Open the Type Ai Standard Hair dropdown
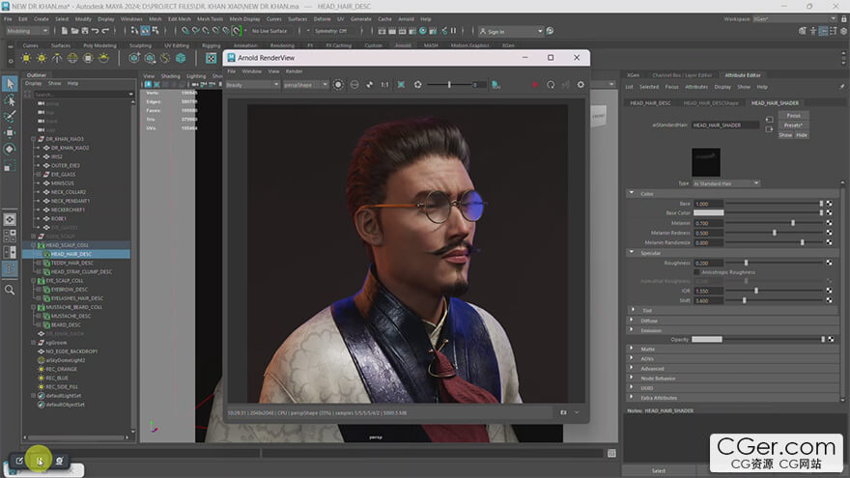Image resolution: width=850 pixels, height=478 pixels. [726, 183]
